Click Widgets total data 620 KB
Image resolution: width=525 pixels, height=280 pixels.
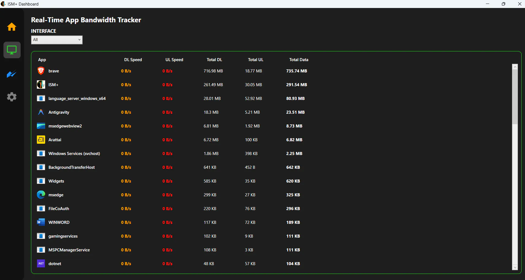[293, 181]
